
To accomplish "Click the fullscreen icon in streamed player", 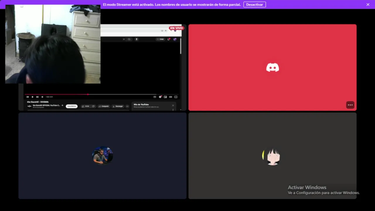I will point(176,97).
